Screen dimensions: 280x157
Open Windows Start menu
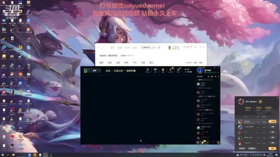[x=3, y=155]
